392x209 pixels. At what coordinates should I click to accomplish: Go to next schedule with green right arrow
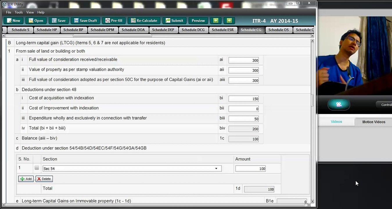229,21
